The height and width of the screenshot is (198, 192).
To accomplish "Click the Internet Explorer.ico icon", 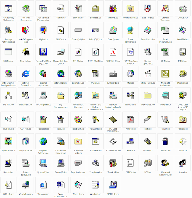I will point(26,74).
